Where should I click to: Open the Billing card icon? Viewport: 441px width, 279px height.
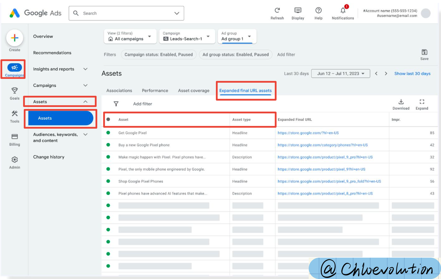tap(14, 137)
